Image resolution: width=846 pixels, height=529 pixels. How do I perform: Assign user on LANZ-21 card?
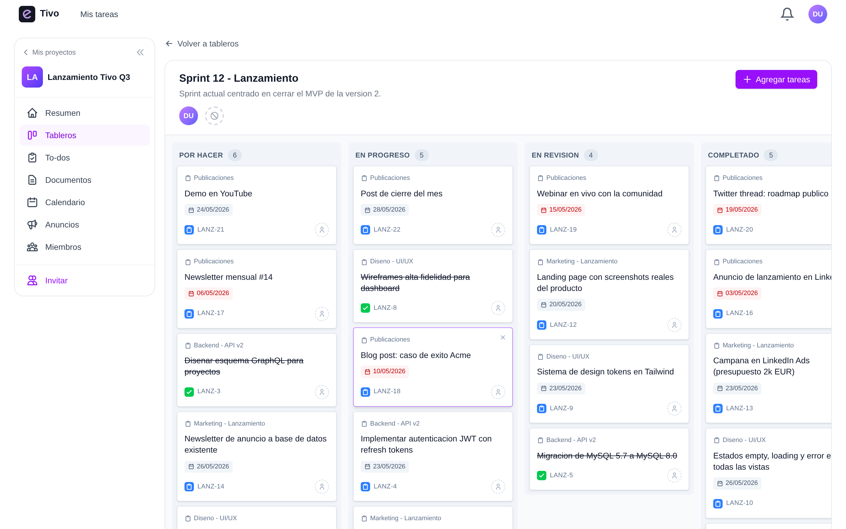tap(322, 230)
